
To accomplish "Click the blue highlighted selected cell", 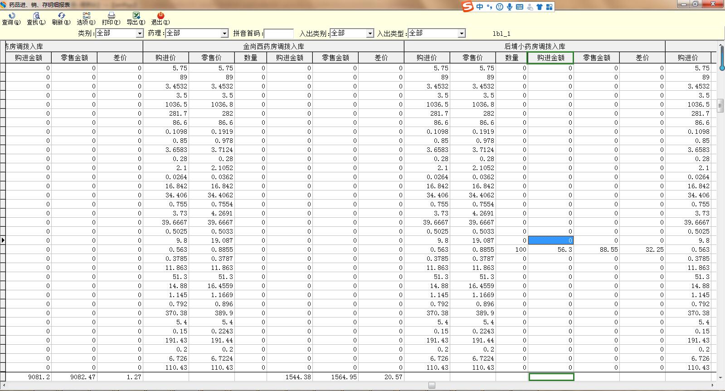I will (550, 240).
